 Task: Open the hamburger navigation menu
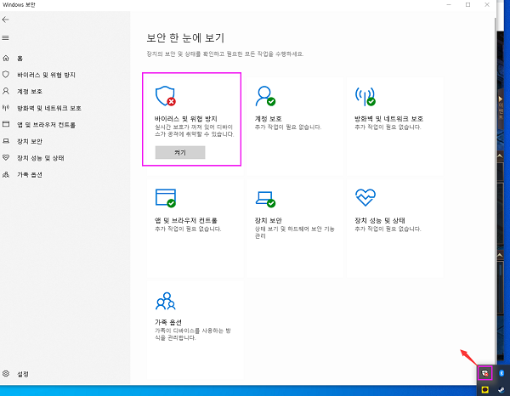(x=5, y=37)
